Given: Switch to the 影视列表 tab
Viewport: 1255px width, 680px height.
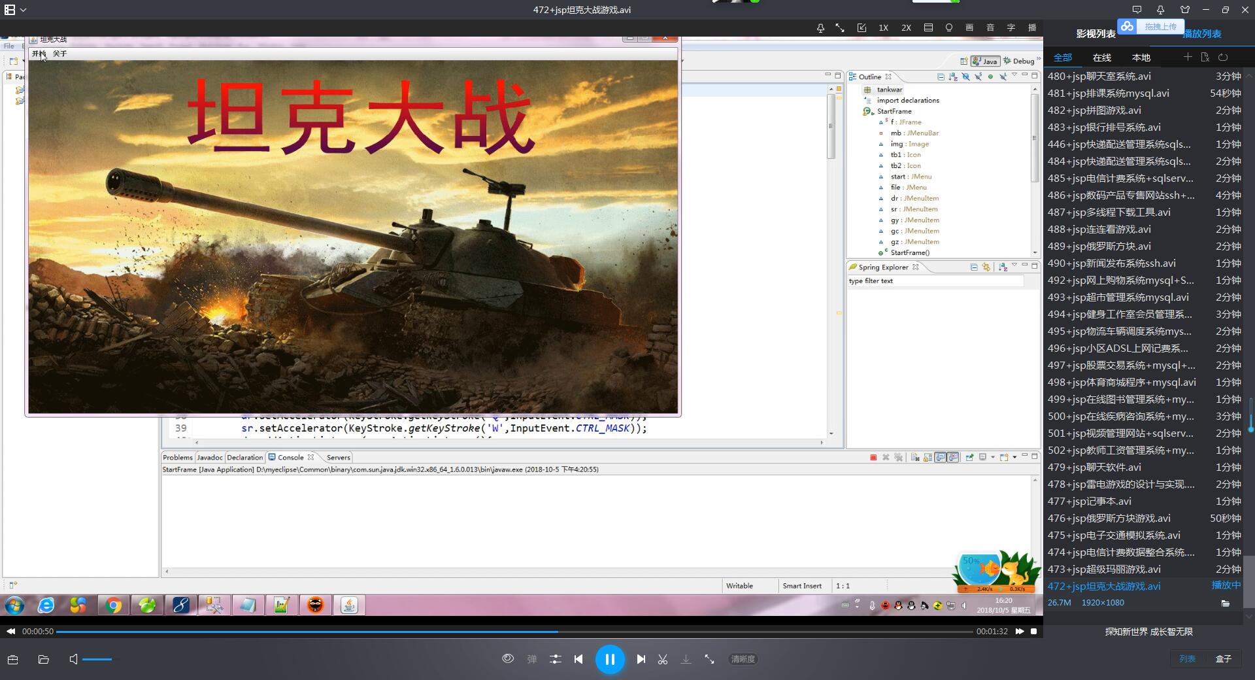Looking at the screenshot, I should pos(1096,33).
